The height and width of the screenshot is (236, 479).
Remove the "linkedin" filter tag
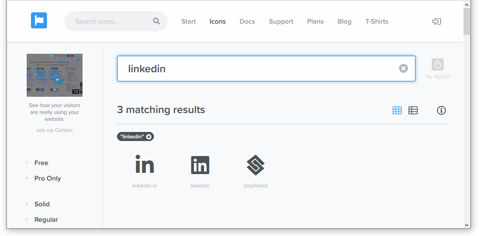(149, 137)
